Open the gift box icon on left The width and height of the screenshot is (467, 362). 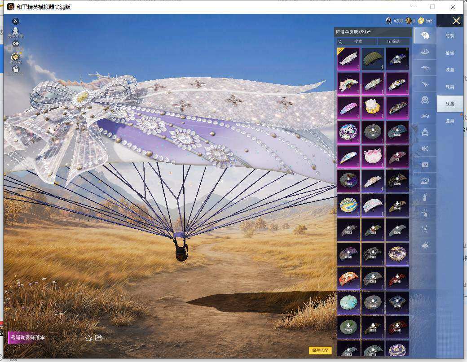[15, 69]
